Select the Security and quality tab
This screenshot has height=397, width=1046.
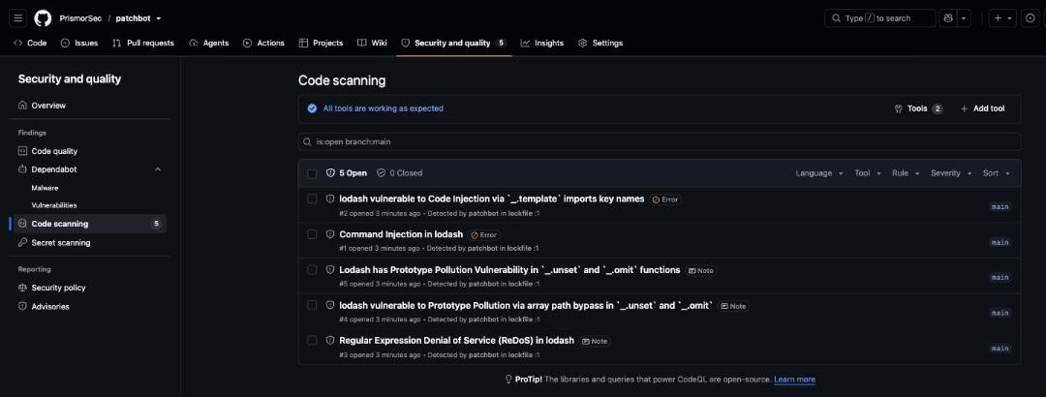(x=453, y=43)
